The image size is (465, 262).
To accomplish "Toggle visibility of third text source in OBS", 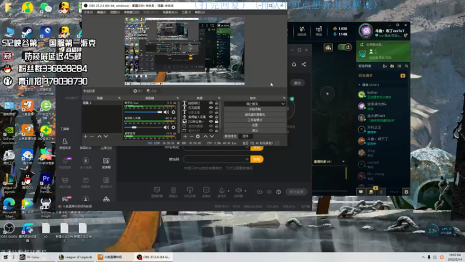I will (x=211, y=112).
